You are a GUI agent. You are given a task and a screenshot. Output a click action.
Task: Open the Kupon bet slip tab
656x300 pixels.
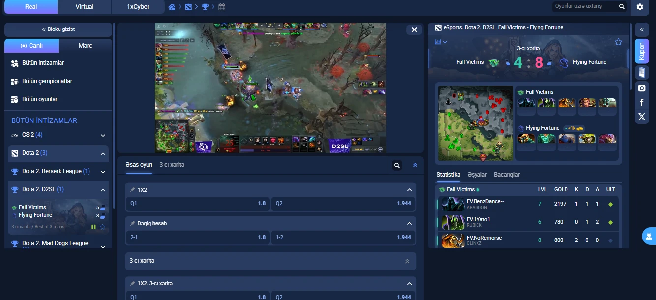(642, 52)
